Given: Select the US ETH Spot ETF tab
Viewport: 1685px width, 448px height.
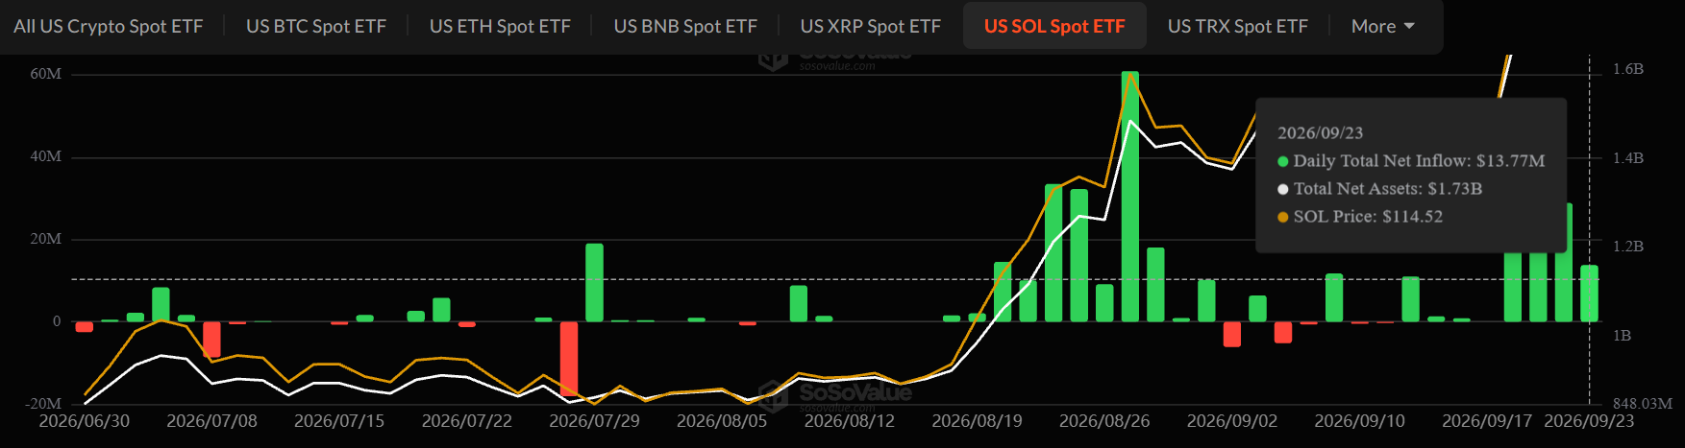Looking at the screenshot, I should 500,26.
